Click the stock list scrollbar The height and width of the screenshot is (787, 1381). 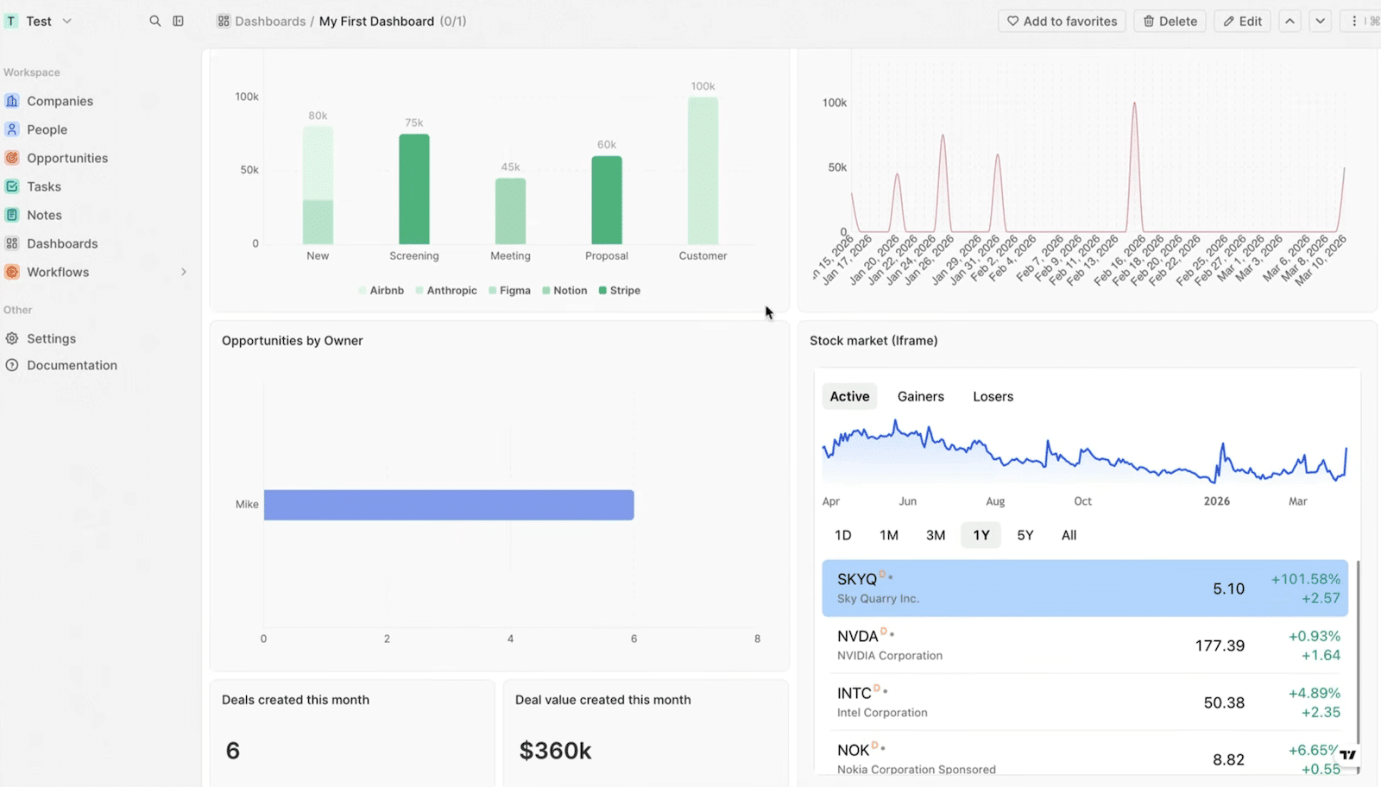[x=1358, y=652]
